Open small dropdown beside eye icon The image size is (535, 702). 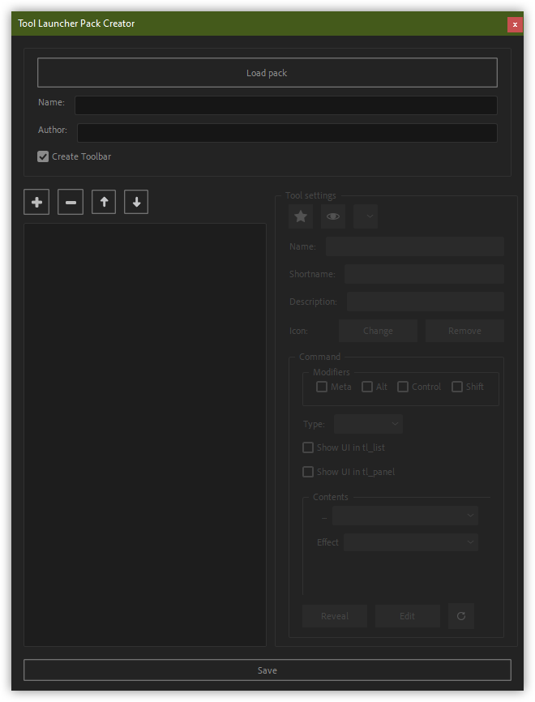pos(366,216)
